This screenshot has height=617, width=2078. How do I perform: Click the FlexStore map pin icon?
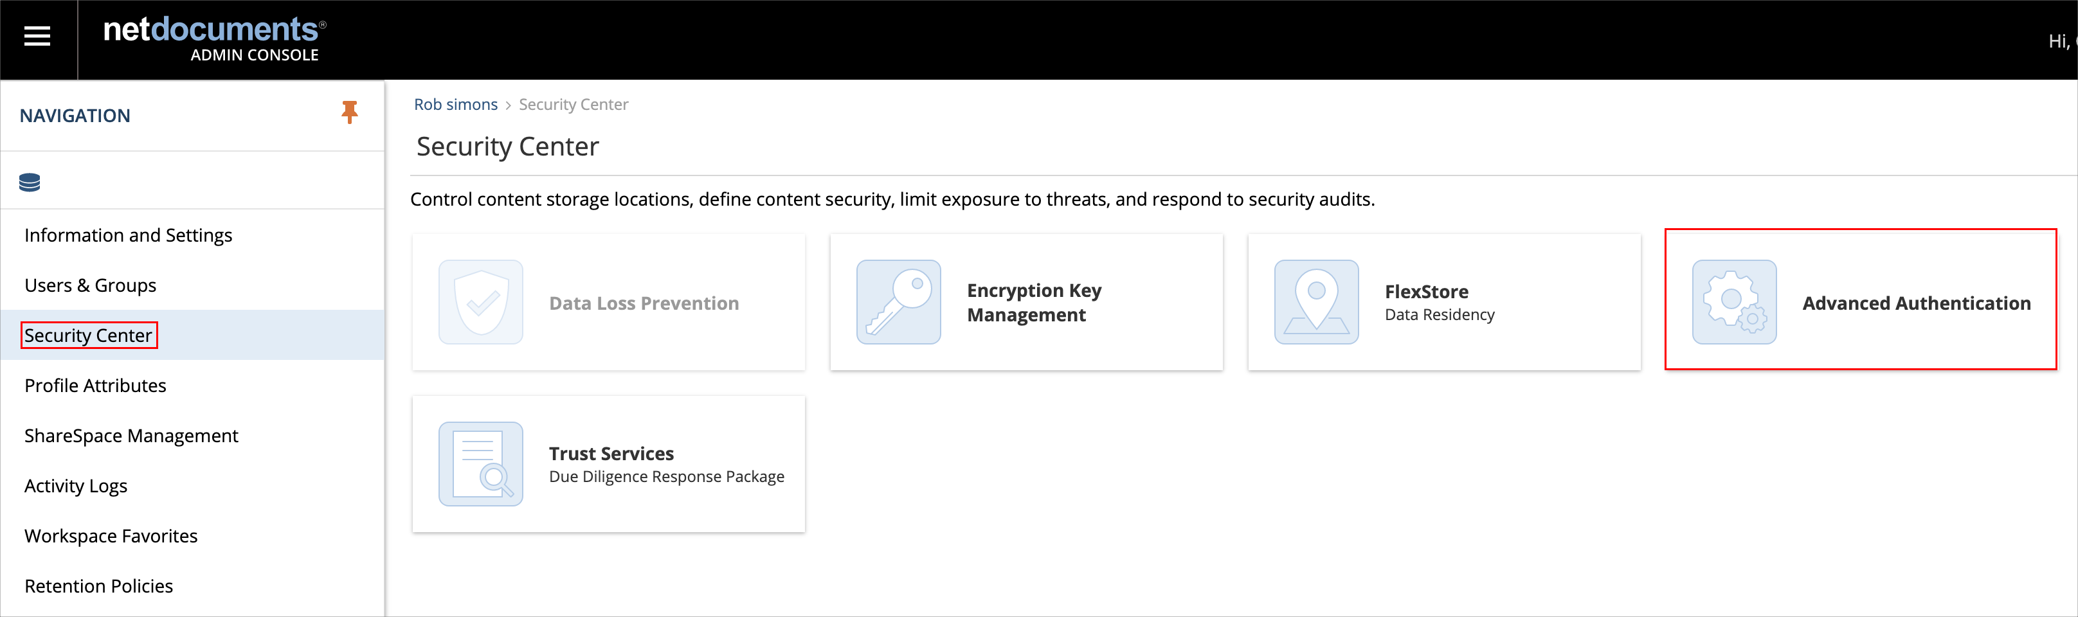pos(1317,301)
